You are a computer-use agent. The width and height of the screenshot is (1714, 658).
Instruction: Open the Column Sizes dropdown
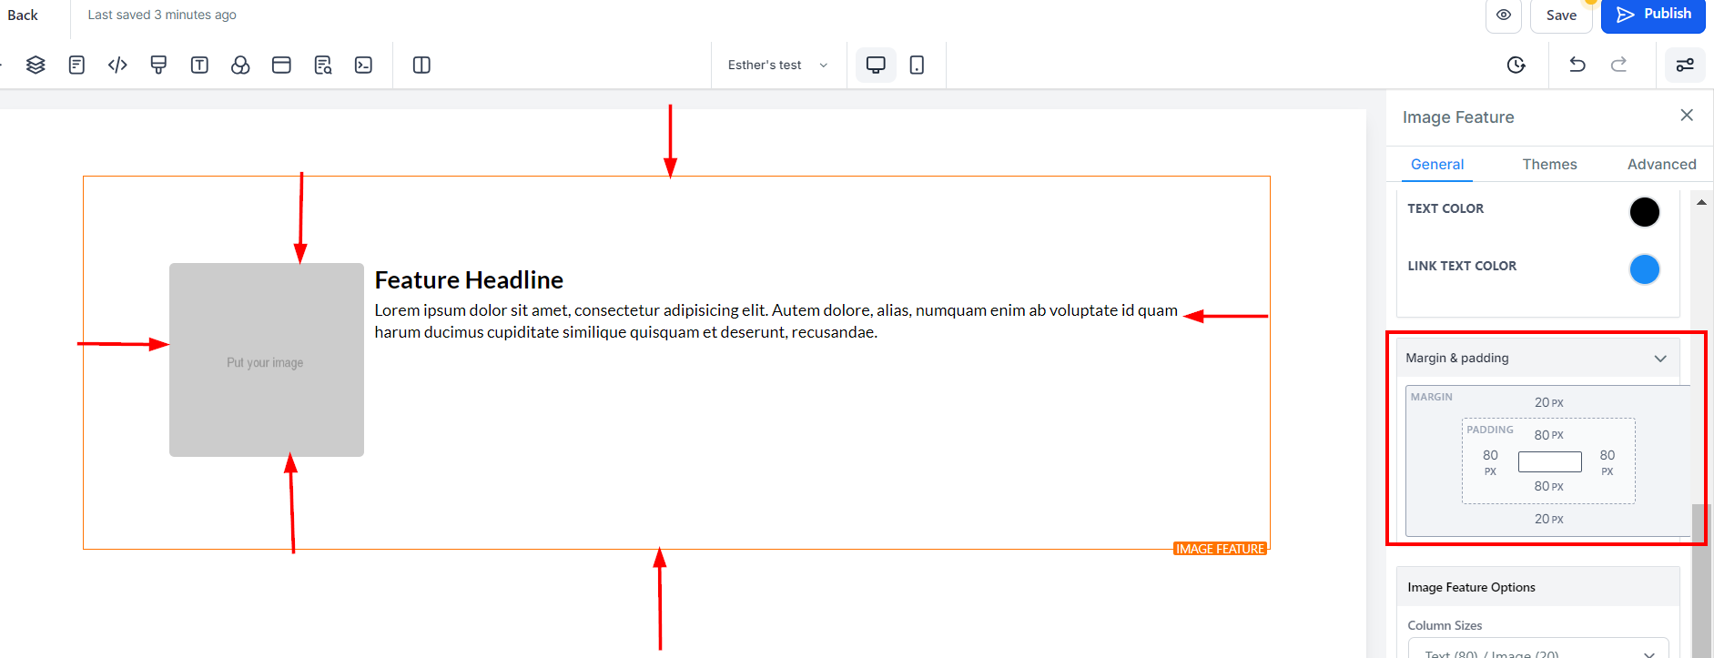tap(1538, 651)
